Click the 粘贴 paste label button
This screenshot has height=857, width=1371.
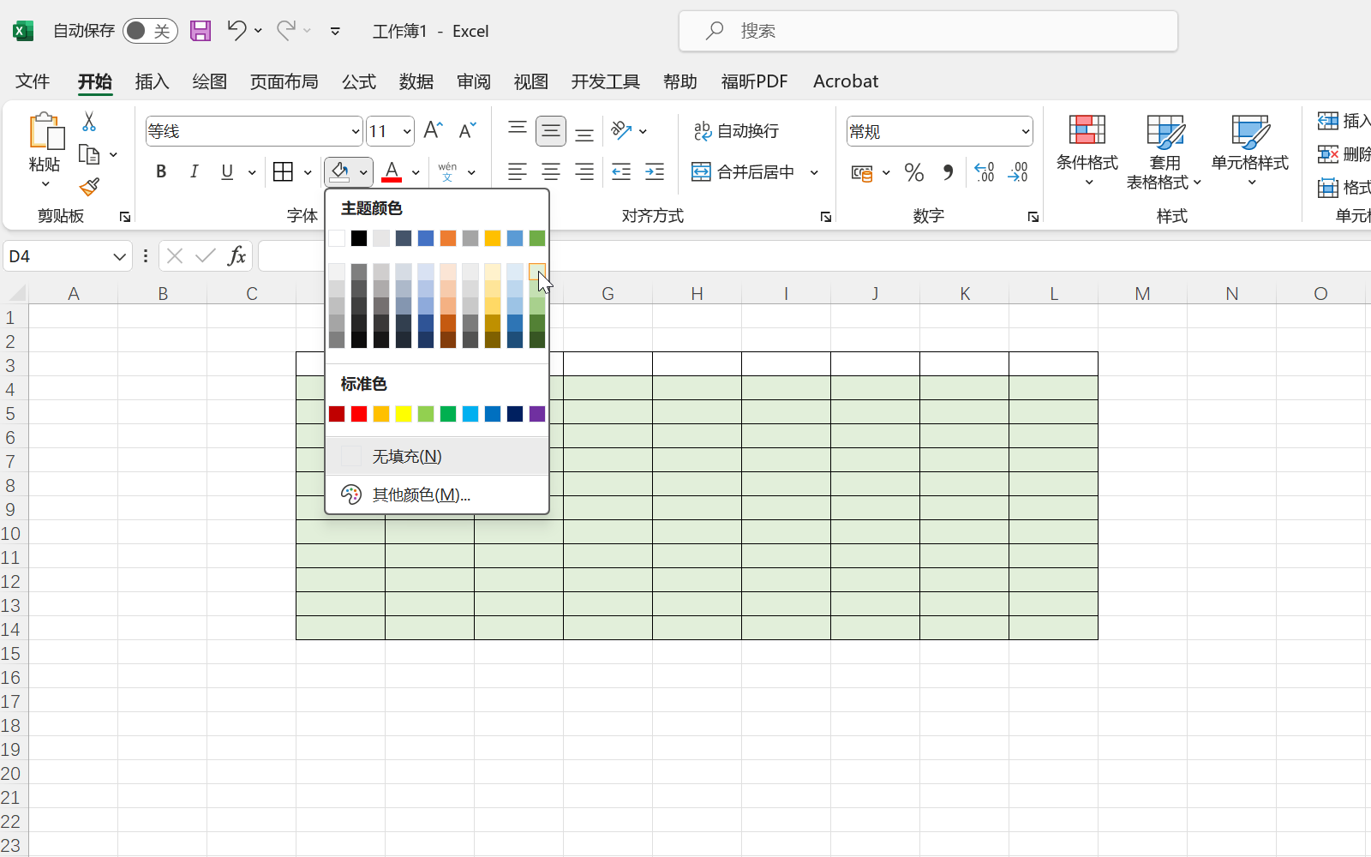click(45, 164)
